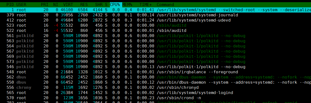
Task: Click the 21684 VIRT value of irqbalance
Action: coord(67,72)
